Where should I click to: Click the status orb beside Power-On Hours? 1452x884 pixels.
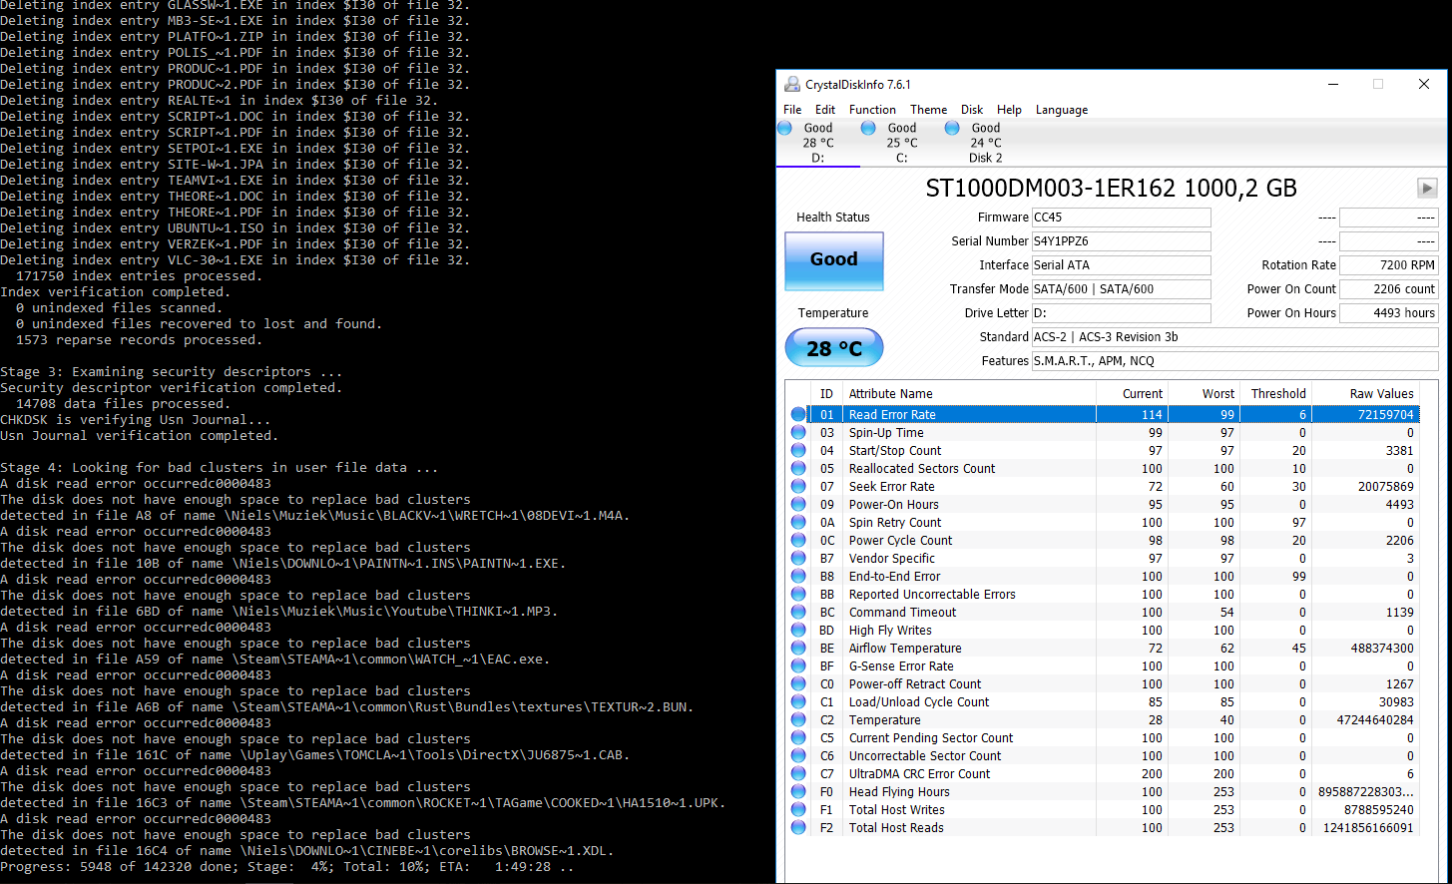tap(798, 504)
